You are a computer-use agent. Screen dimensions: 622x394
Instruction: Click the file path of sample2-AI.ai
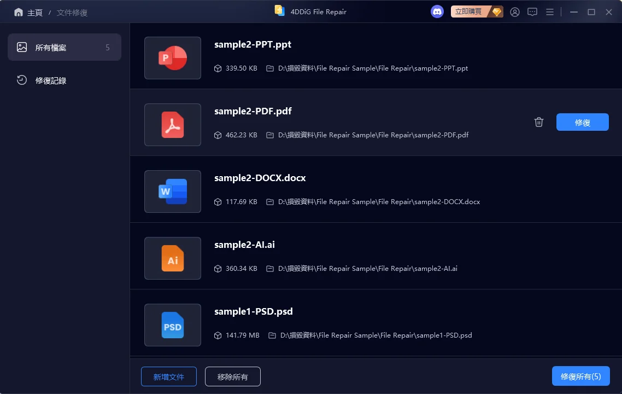pos(368,269)
